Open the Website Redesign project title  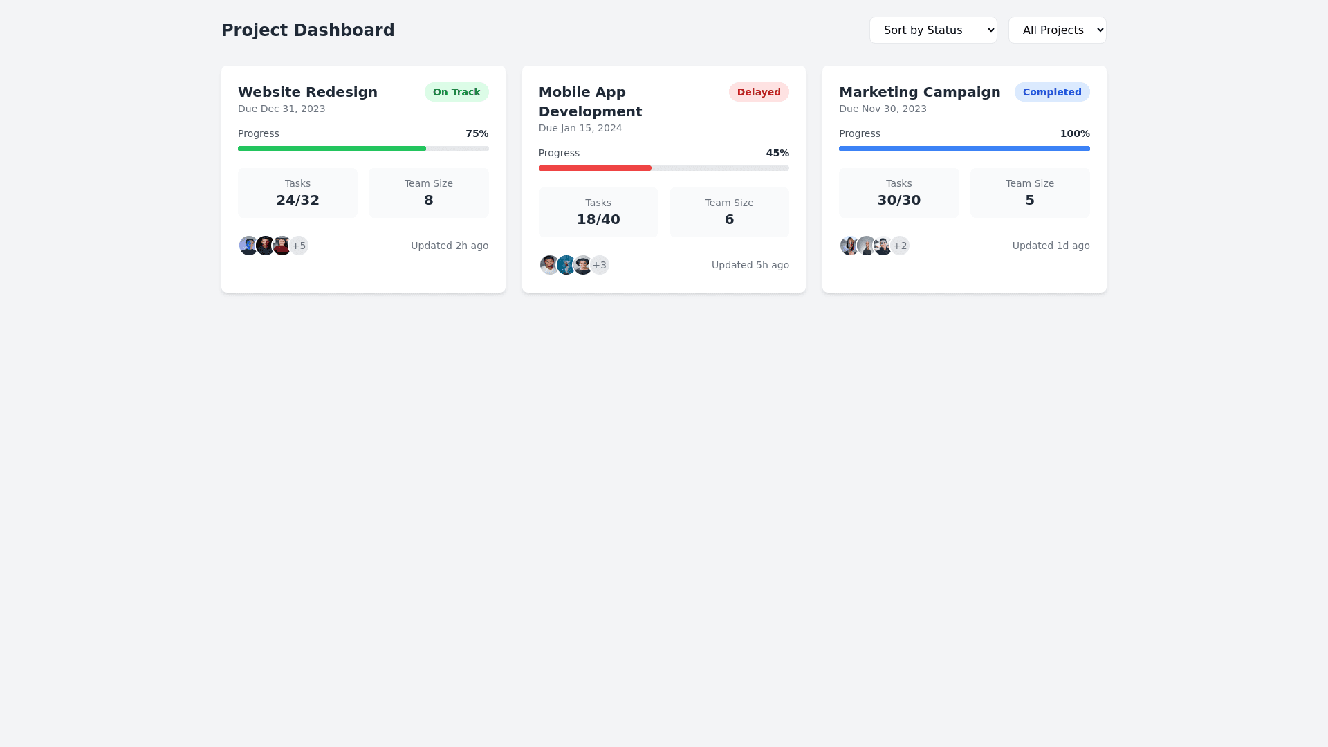coord(308,92)
